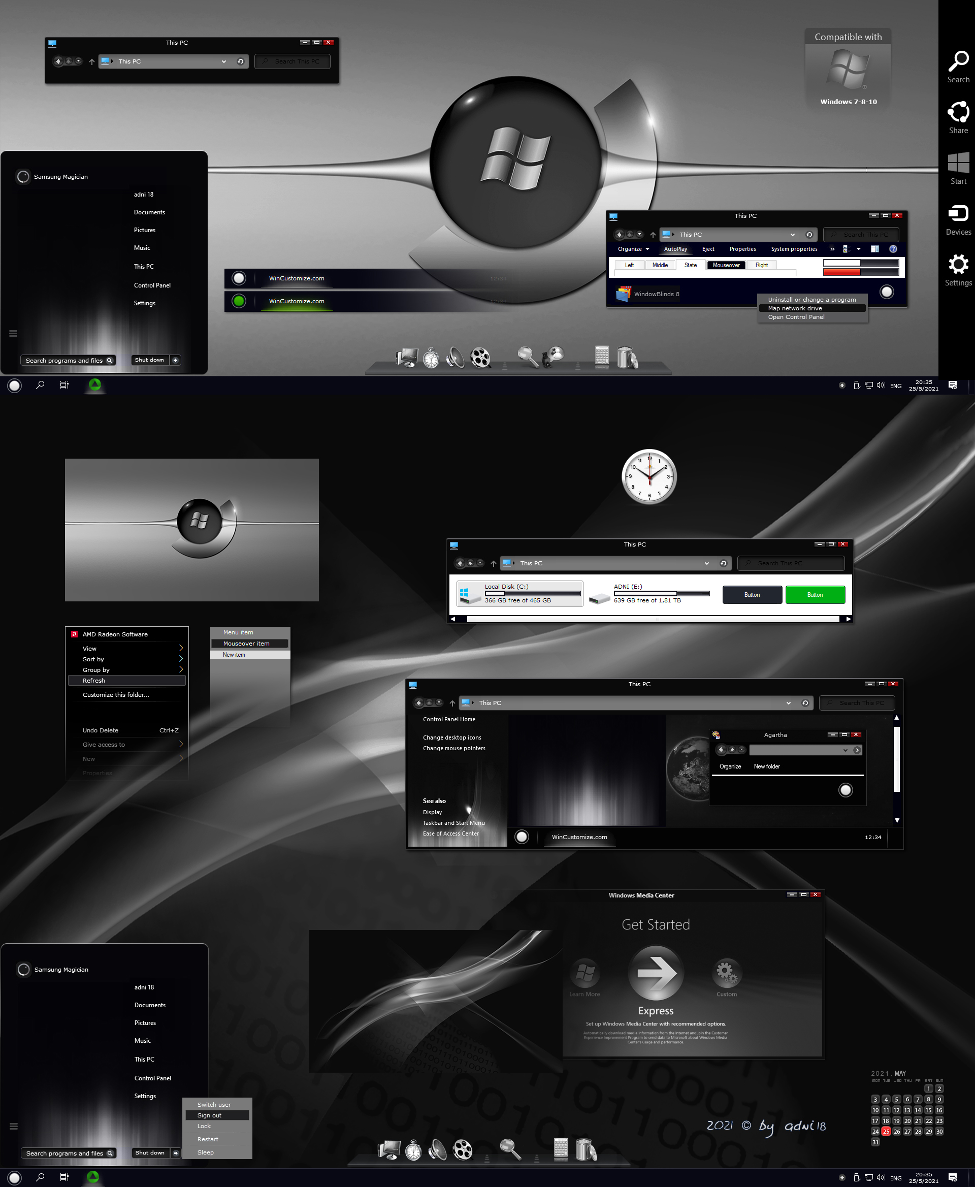Select Restart in the power flyout
This screenshot has height=1187, width=975.
217,1139
